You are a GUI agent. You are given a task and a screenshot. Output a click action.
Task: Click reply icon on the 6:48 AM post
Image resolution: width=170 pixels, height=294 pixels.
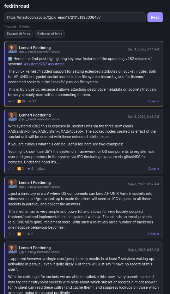click(x=10, y=169)
